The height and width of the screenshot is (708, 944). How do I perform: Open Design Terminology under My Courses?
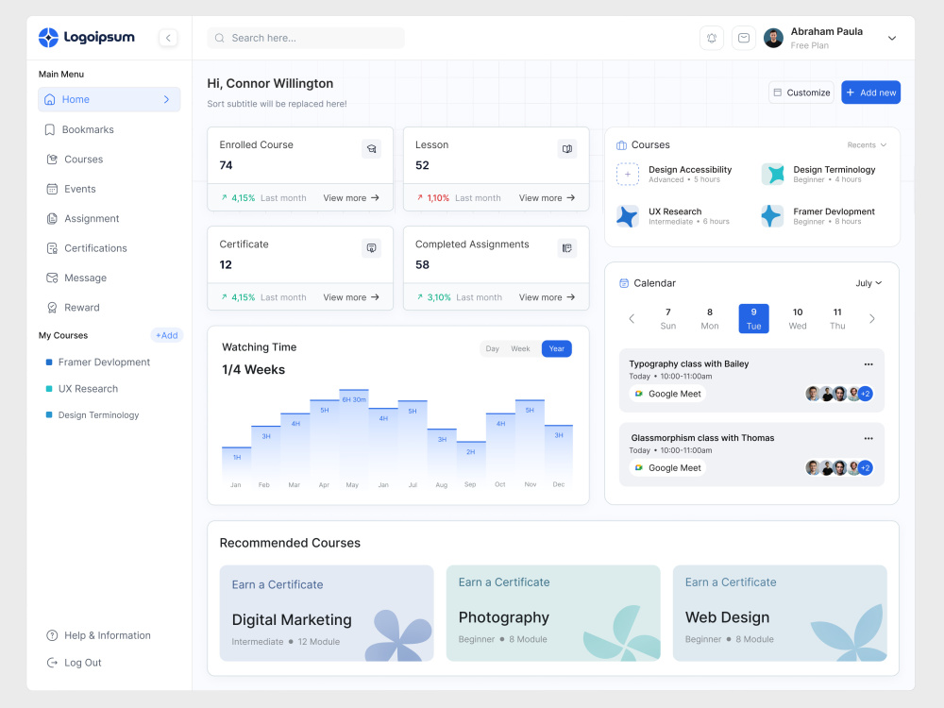(x=93, y=414)
